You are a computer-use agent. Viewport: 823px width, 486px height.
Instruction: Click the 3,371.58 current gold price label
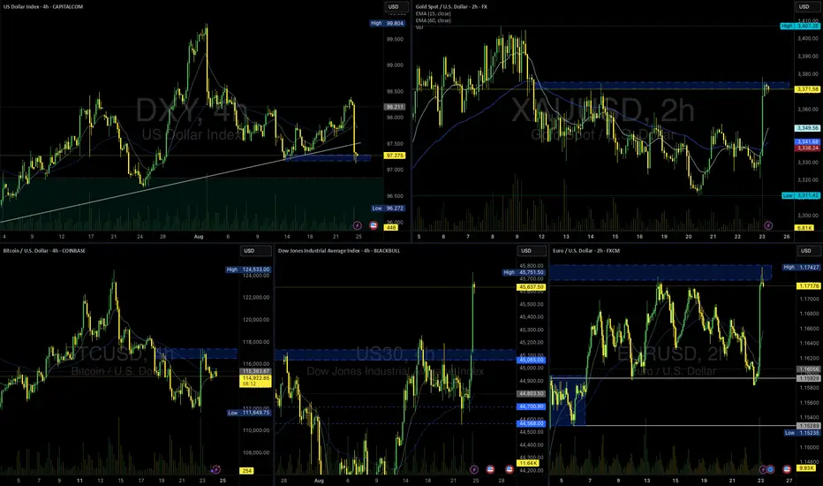(808, 89)
